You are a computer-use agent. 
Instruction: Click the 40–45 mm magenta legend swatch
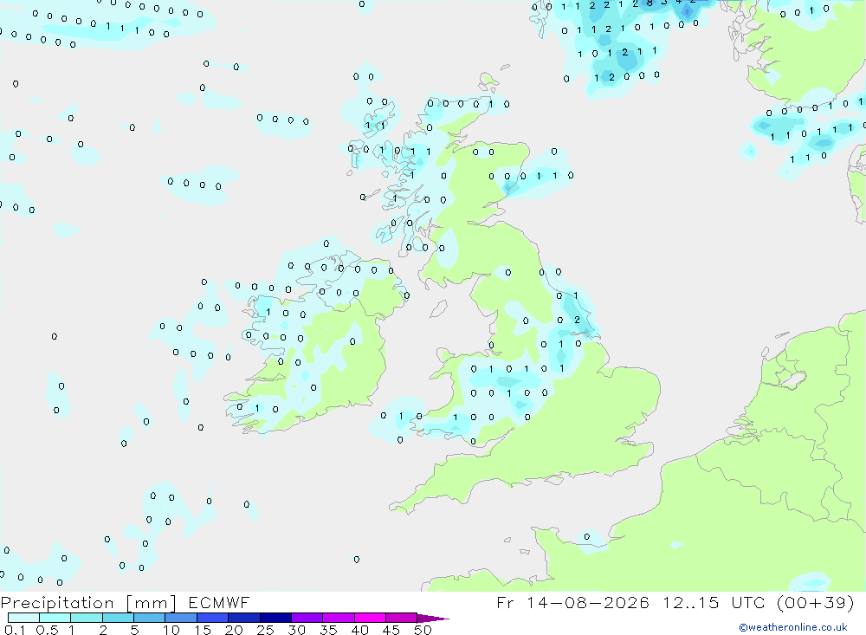point(370,618)
